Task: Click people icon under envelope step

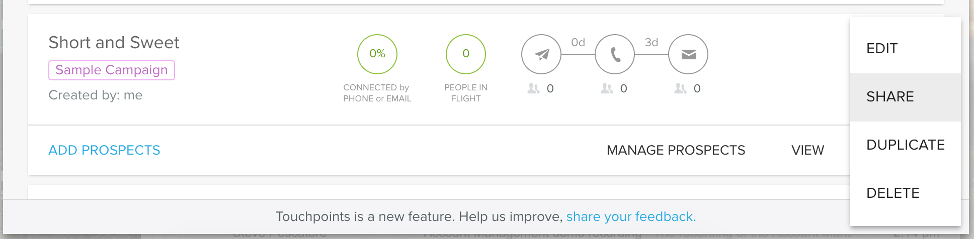Action: coord(680,88)
